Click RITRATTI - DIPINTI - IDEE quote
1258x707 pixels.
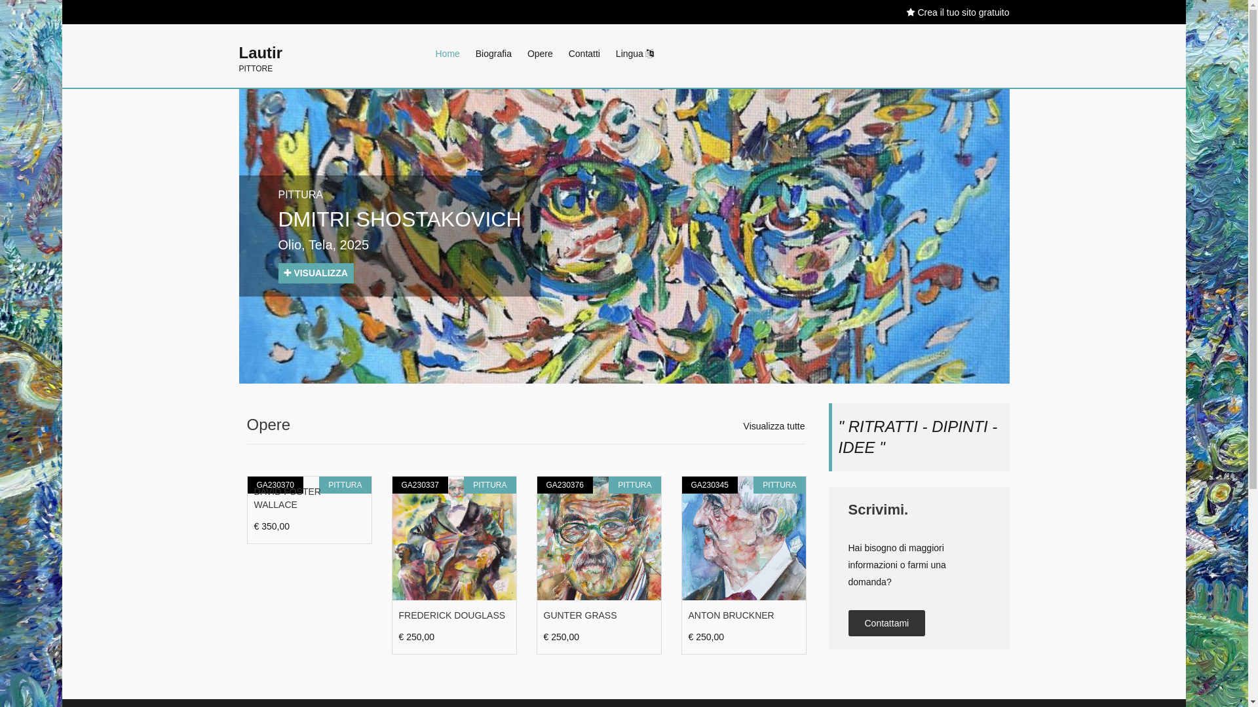coord(918,437)
